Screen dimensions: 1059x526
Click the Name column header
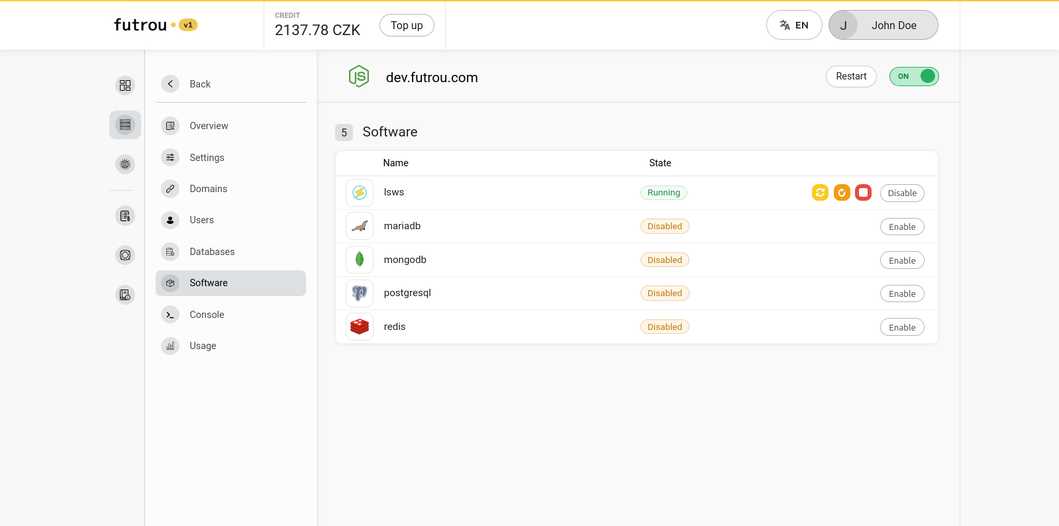[x=395, y=163]
